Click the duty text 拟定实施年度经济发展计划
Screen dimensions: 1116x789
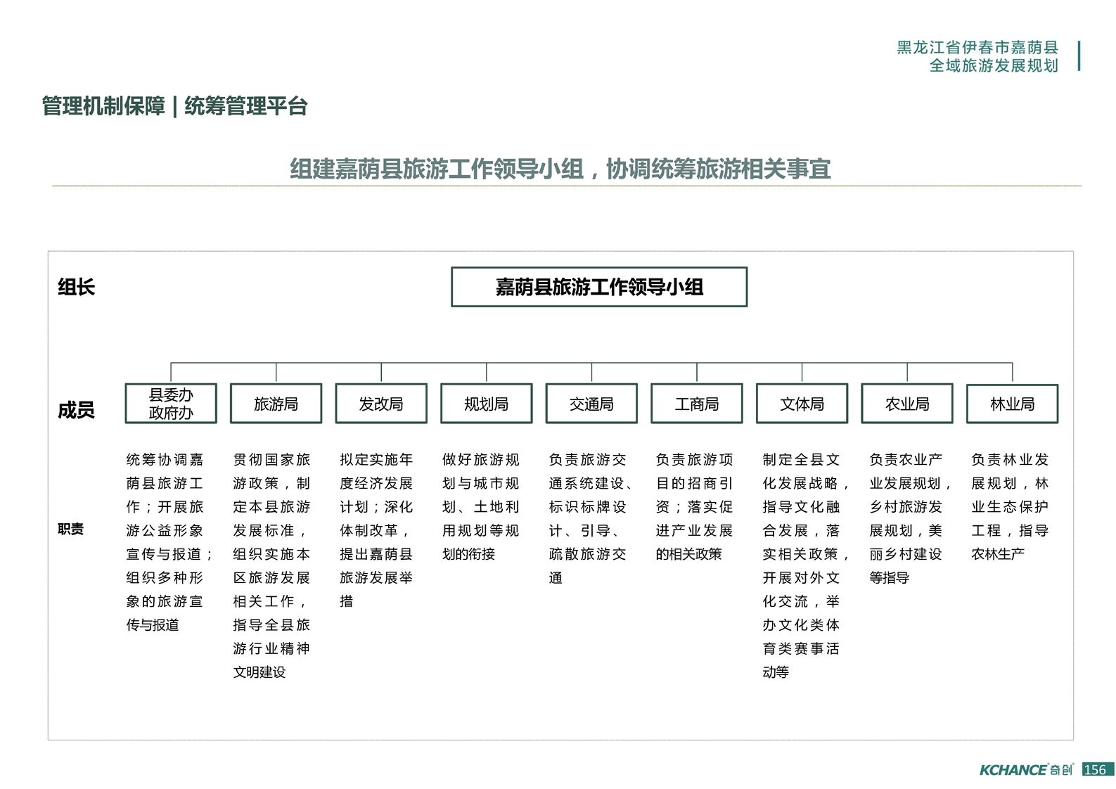(x=376, y=482)
